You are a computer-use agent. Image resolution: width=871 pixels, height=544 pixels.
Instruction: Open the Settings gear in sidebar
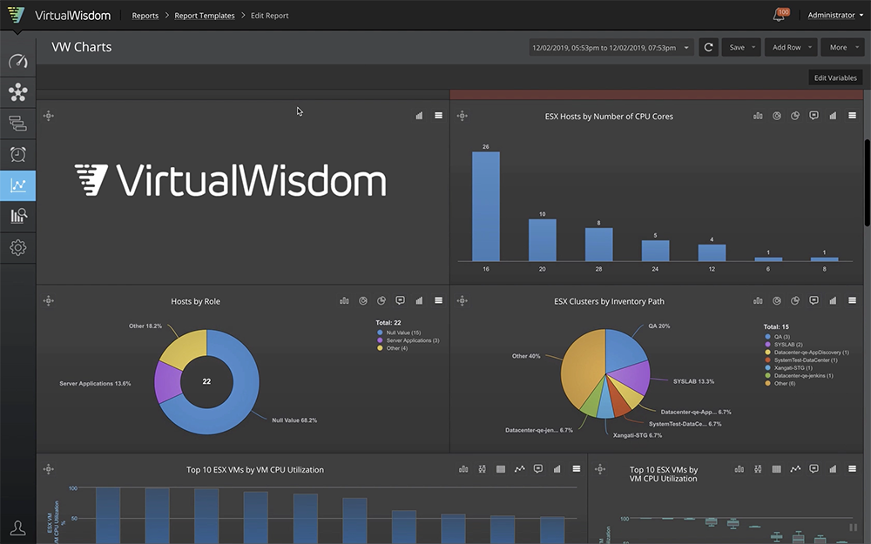coord(17,247)
